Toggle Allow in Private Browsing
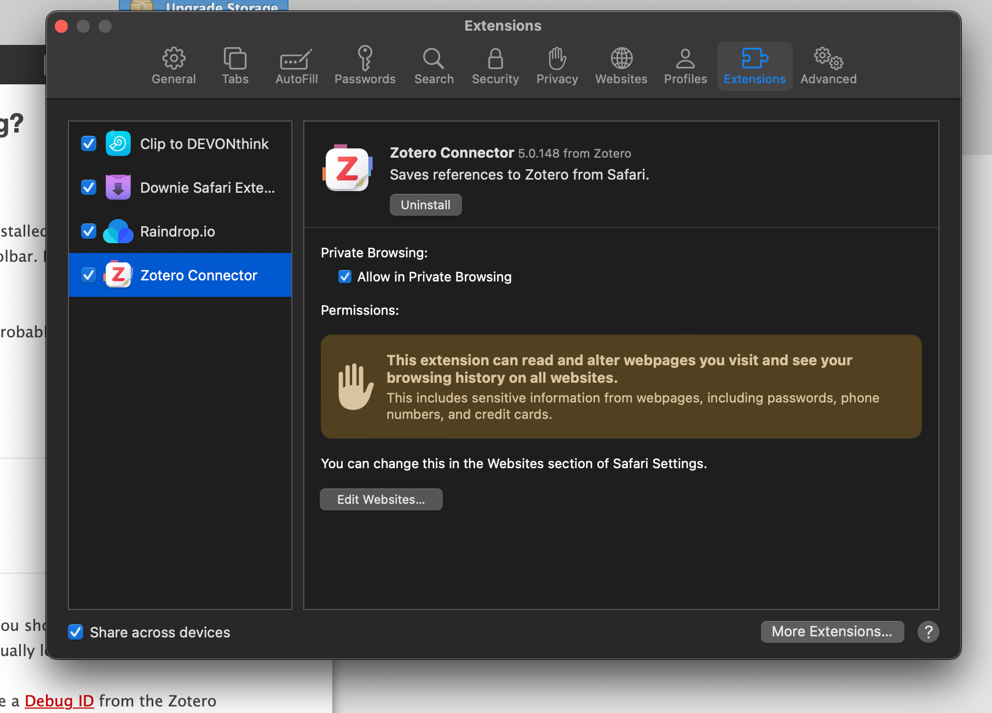This screenshot has width=992, height=713. pos(345,277)
